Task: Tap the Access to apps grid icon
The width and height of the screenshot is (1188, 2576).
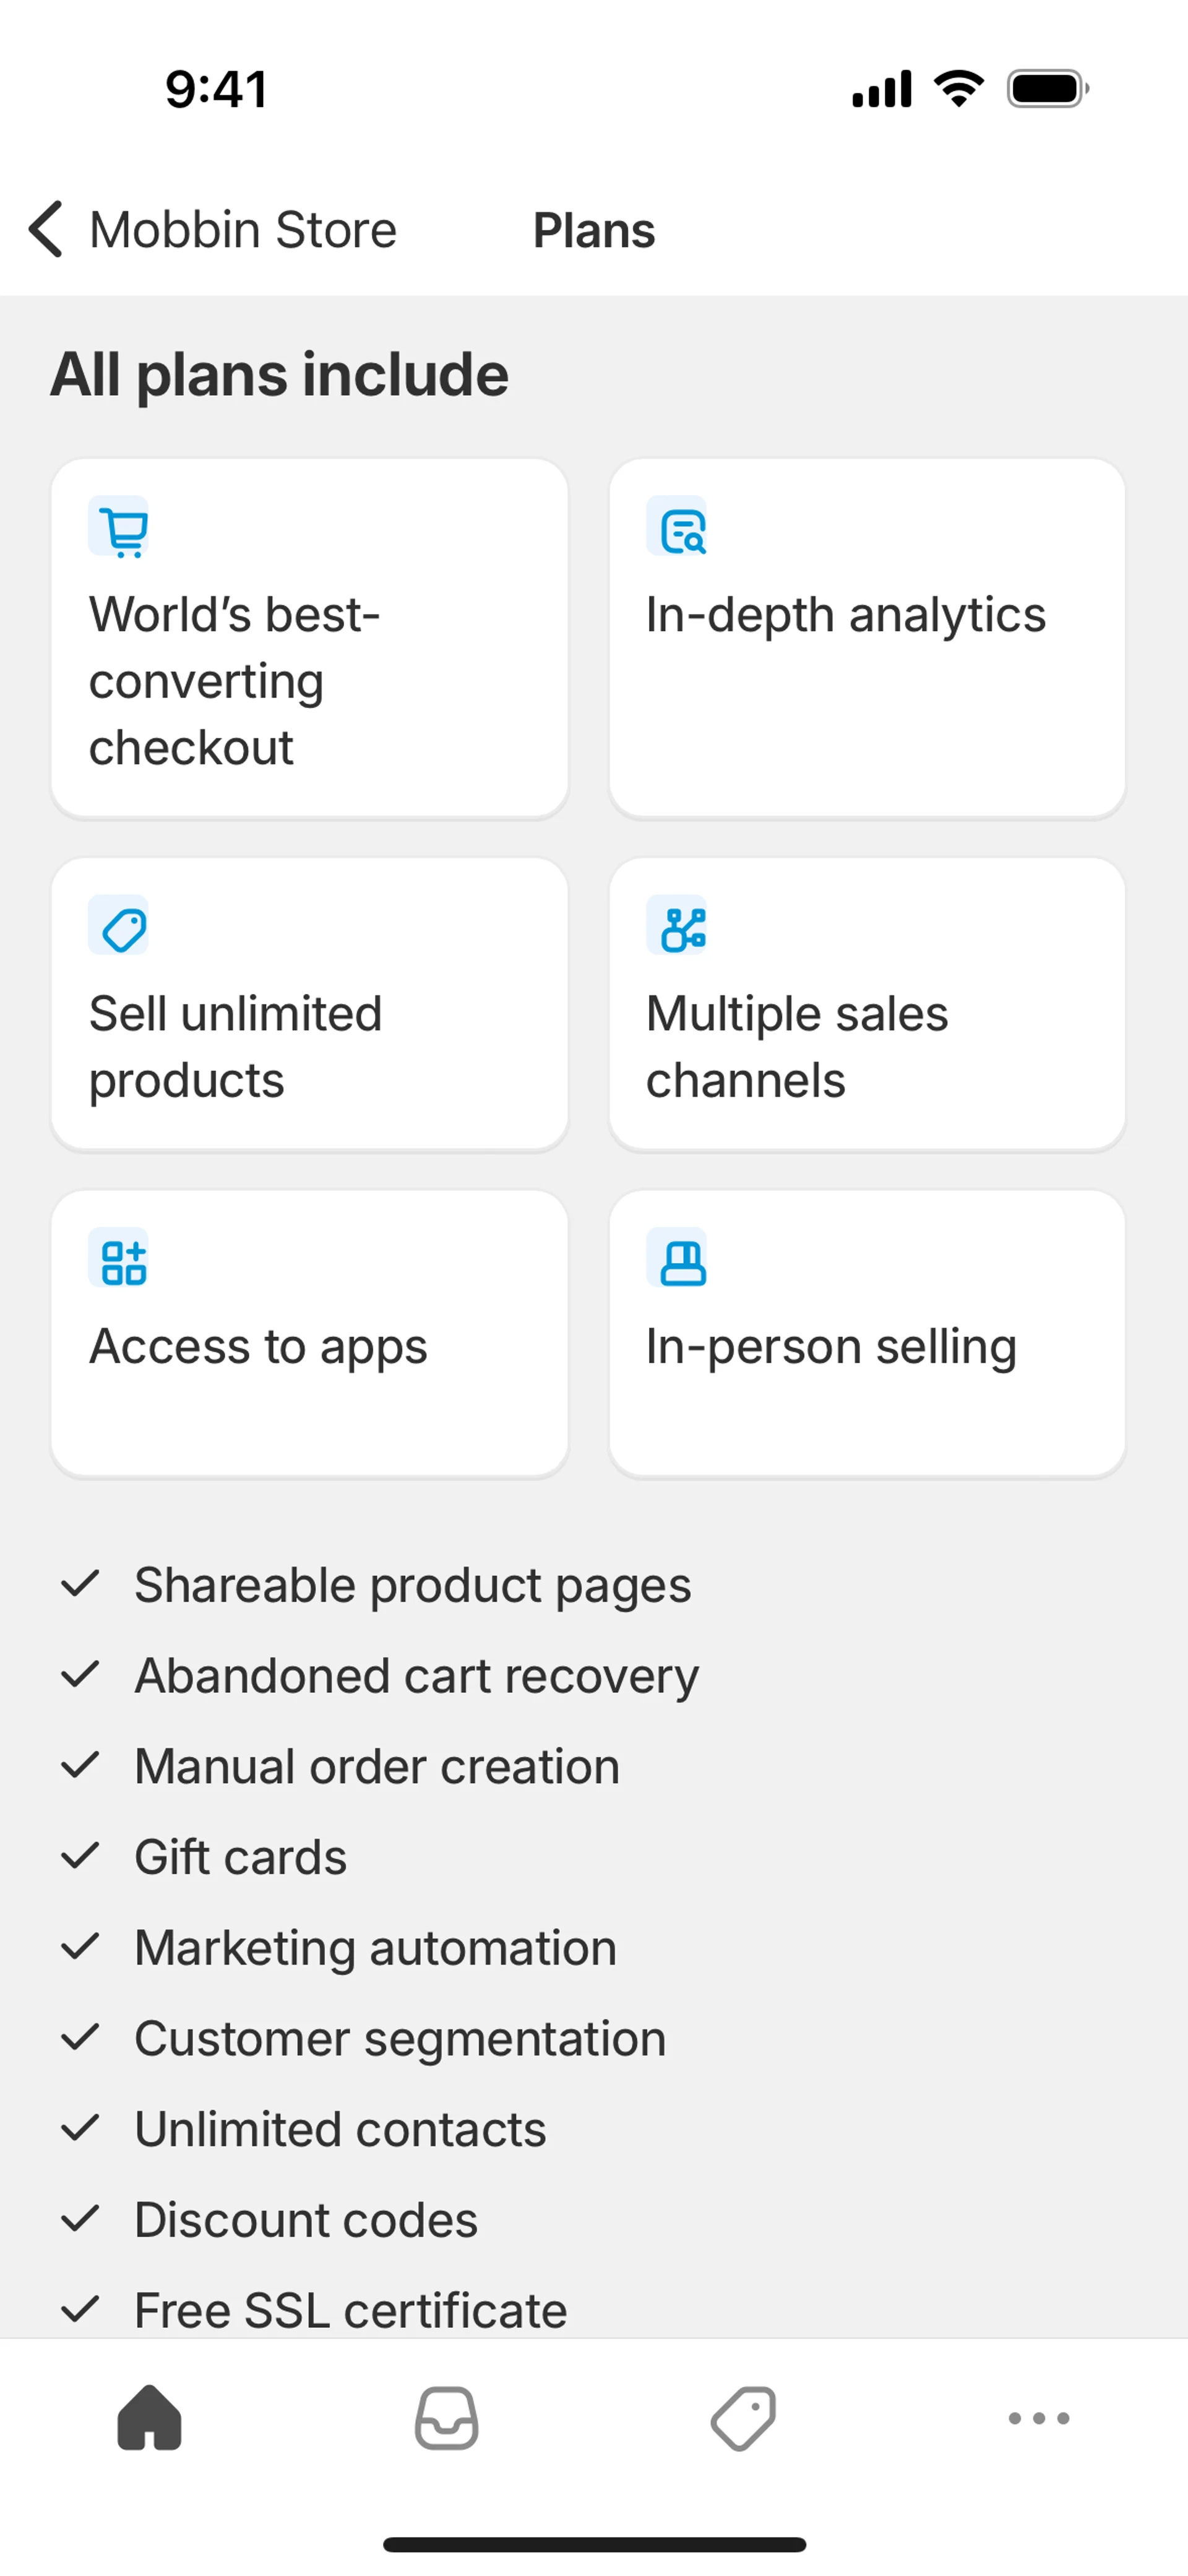Action: coord(119,1258)
